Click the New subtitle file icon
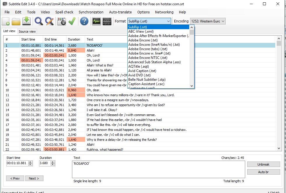 point(6,21)
